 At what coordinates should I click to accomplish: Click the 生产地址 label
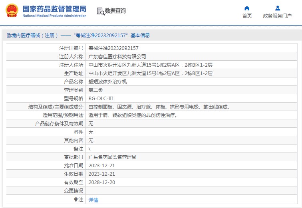point(74,73)
